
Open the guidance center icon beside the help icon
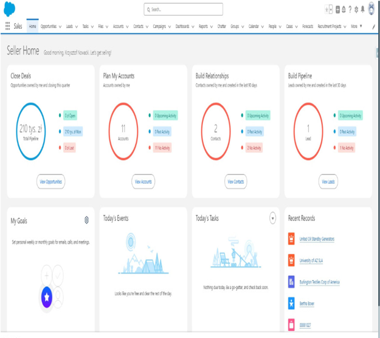pos(344,10)
